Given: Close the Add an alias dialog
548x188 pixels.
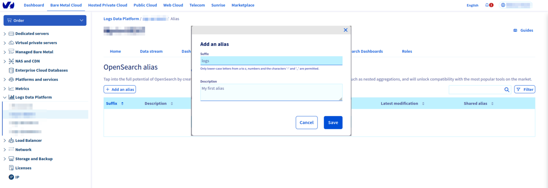Looking at the screenshot, I should [x=345, y=30].
